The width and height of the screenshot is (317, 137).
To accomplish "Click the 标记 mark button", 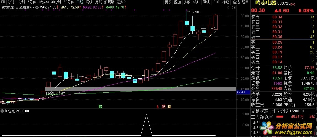I will 225,2.
